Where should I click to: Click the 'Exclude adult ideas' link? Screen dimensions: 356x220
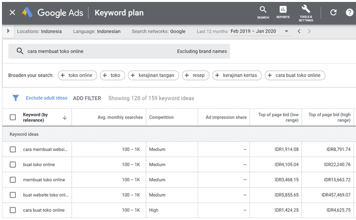[47, 98]
